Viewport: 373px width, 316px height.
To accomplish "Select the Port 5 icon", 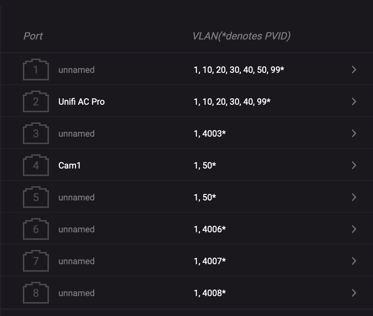I will point(36,197).
